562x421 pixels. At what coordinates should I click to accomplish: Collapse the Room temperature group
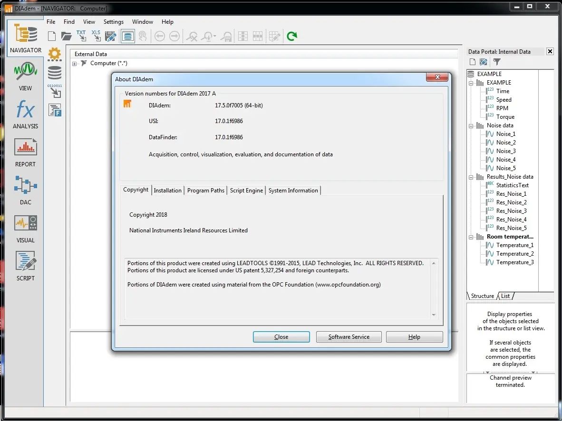(x=471, y=237)
